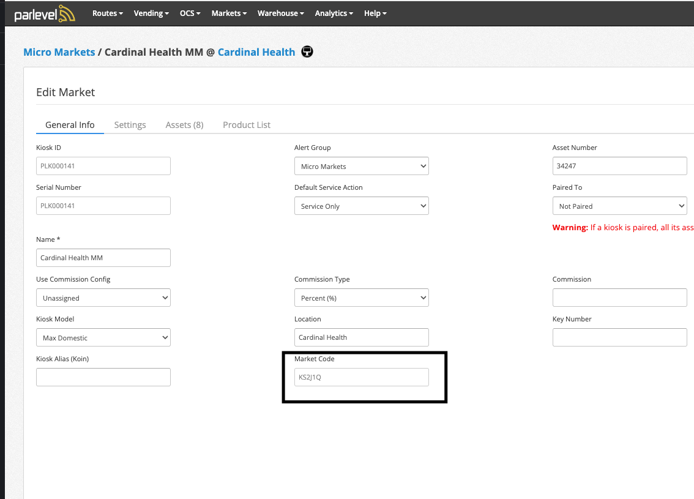694x499 pixels.
Task: Open the Kiosk Model dropdown
Action: (x=103, y=337)
